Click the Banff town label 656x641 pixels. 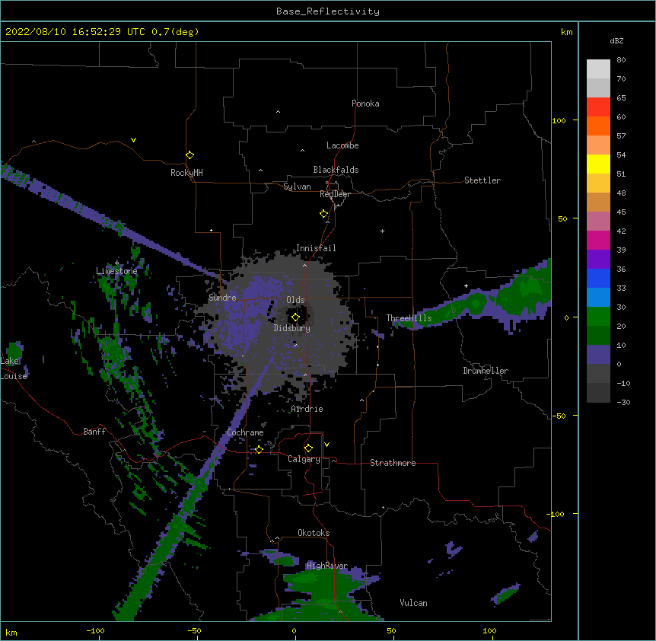point(94,432)
